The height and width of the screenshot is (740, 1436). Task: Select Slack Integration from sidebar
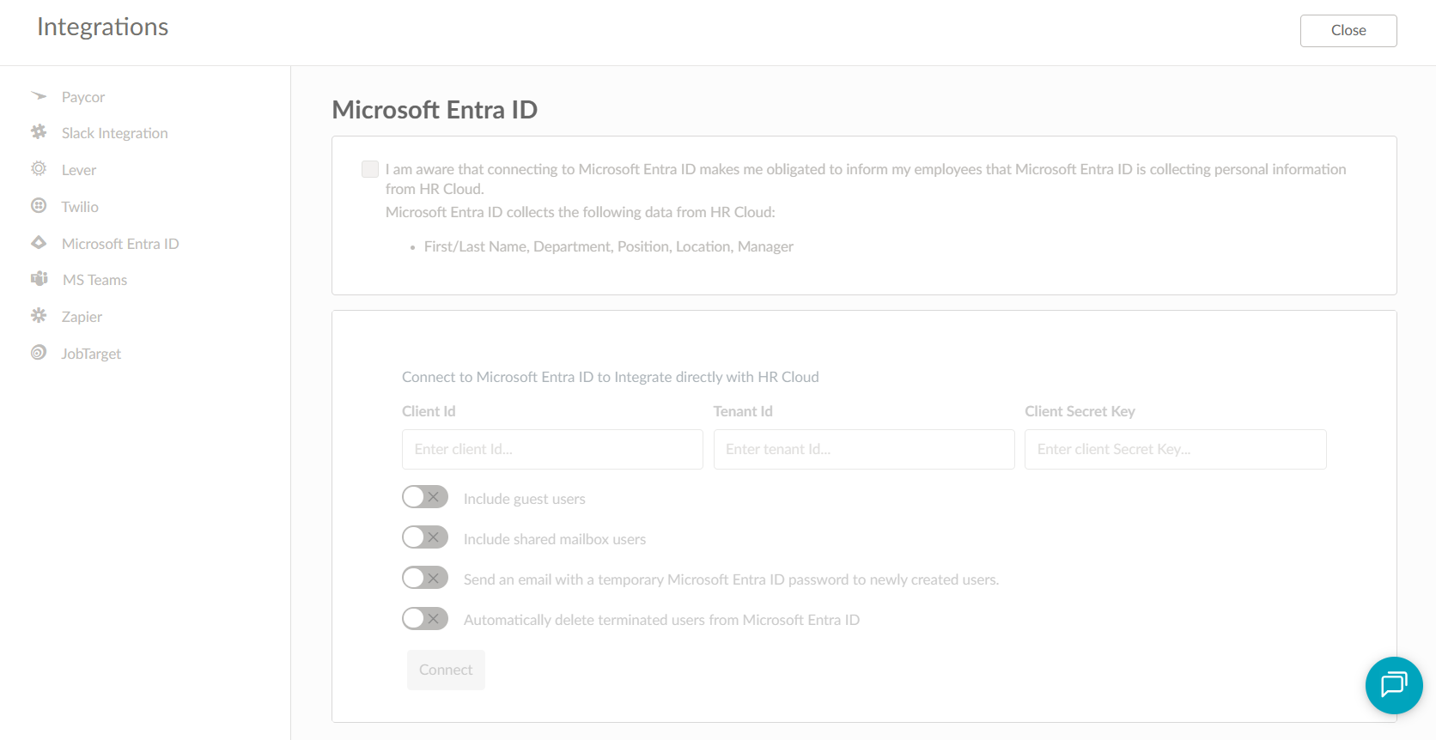point(115,133)
